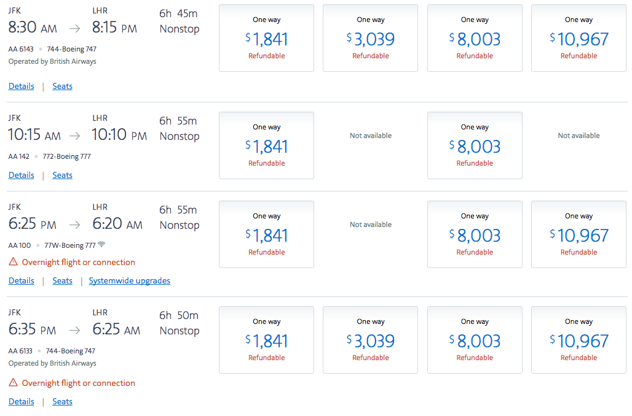Choose the $3,039 fare on flight AA 6143

(x=371, y=38)
